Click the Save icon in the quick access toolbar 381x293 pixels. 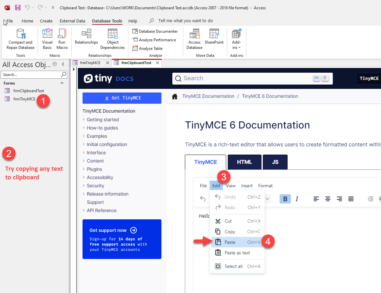point(18,8)
